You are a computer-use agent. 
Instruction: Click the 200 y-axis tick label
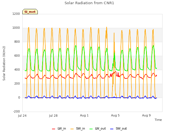click(x=17, y=84)
